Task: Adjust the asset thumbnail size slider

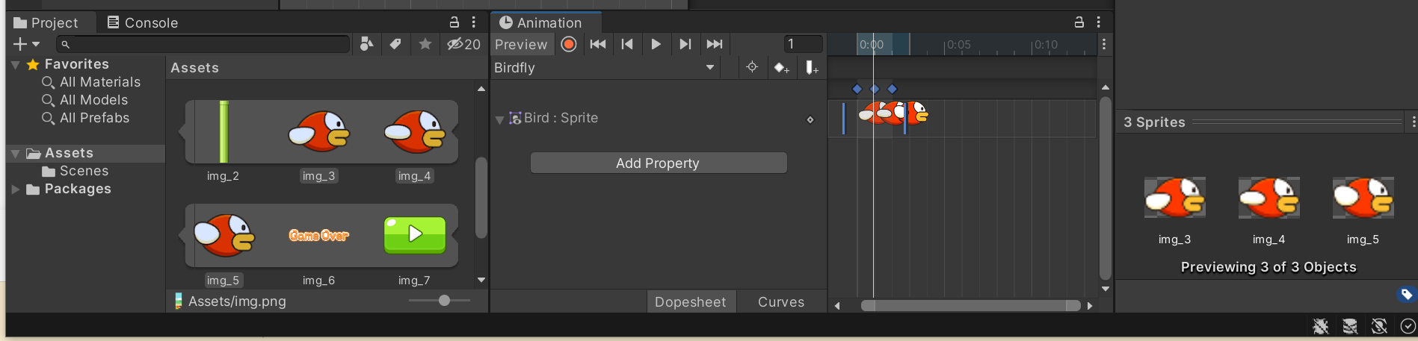Action: click(440, 300)
